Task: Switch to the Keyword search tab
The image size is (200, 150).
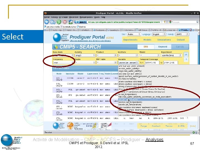Action: coord(162,47)
